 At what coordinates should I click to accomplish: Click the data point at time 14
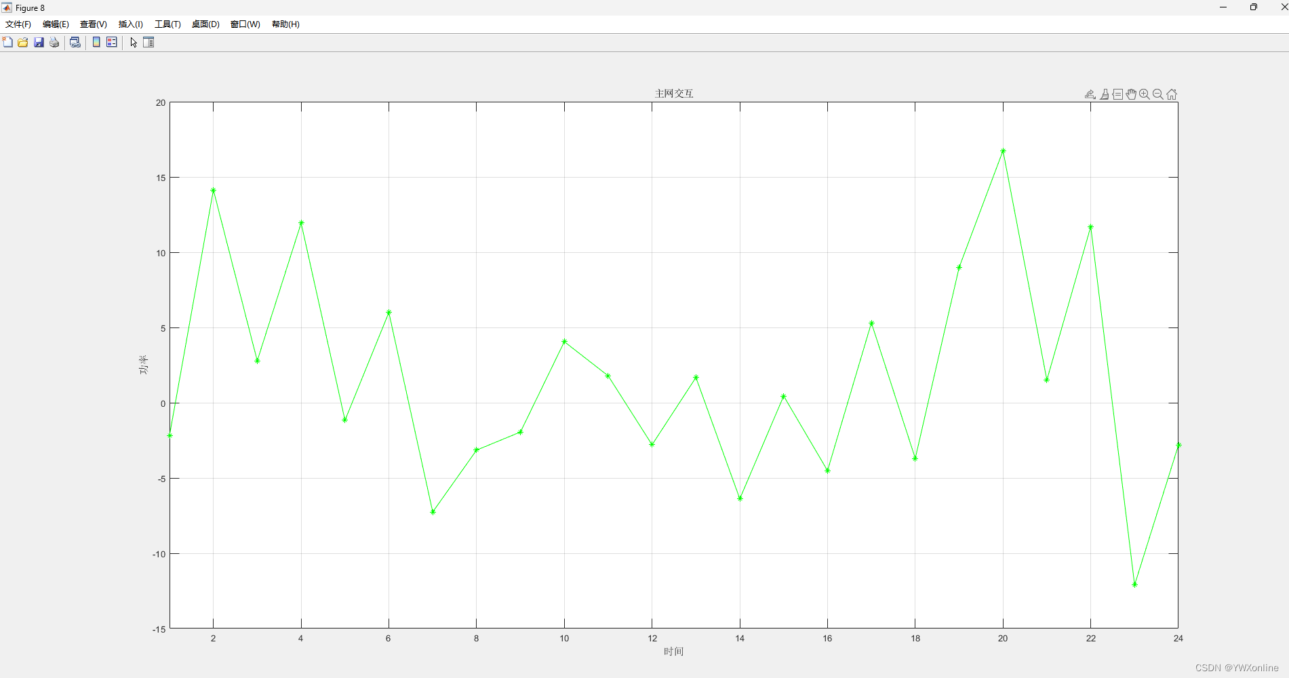coord(740,498)
